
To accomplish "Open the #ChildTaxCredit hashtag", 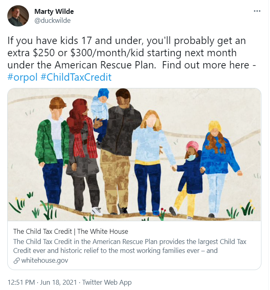I will [76, 77].
